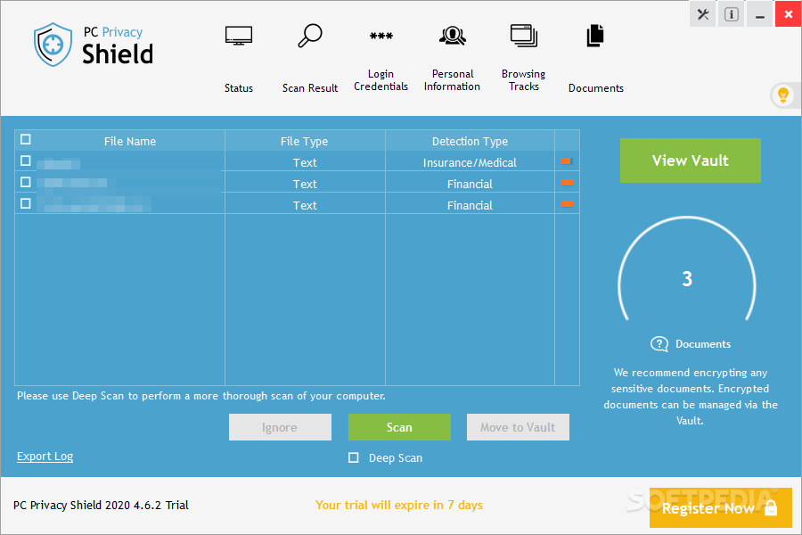Open settings via the tools icon

(x=703, y=14)
